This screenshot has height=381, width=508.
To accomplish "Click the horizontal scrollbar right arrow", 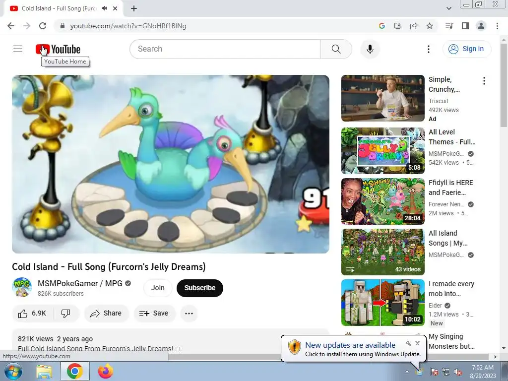I will (496, 357).
